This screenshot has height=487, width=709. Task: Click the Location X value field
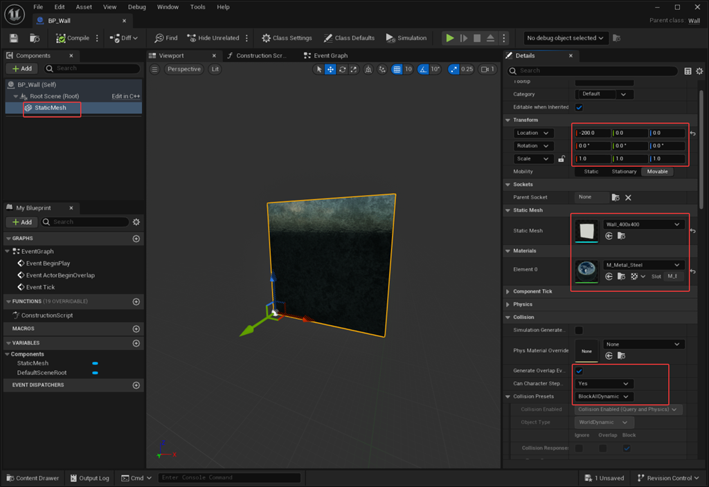(593, 133)
